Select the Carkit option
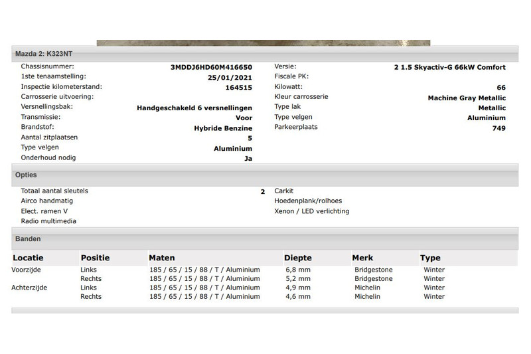 283,191
